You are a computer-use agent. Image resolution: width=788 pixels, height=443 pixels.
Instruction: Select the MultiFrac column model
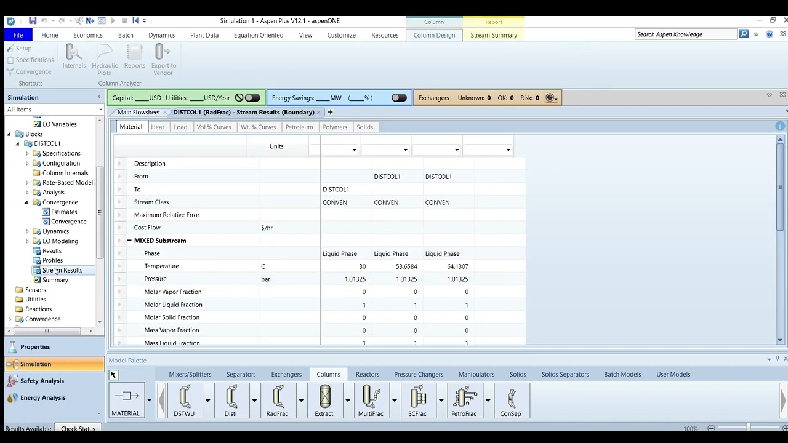371,401
